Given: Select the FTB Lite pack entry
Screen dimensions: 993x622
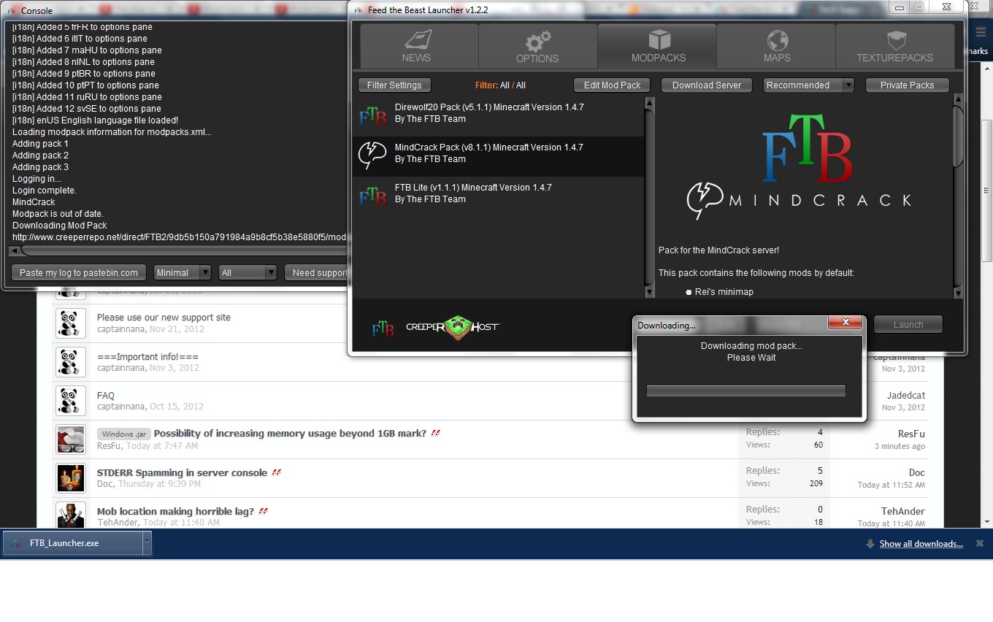Looking at the screenshot, I should 499,196.
